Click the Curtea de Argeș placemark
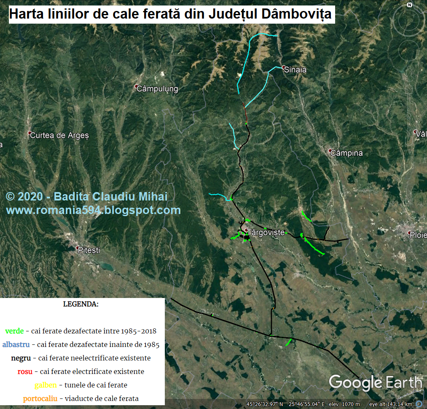The width and height of the screenshot is (427, 409). click(30, 133)
